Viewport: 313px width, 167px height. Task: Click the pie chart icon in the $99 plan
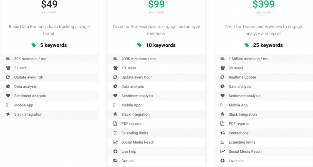coord(115,86)
